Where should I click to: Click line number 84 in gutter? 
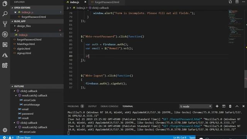pos(70,36)
